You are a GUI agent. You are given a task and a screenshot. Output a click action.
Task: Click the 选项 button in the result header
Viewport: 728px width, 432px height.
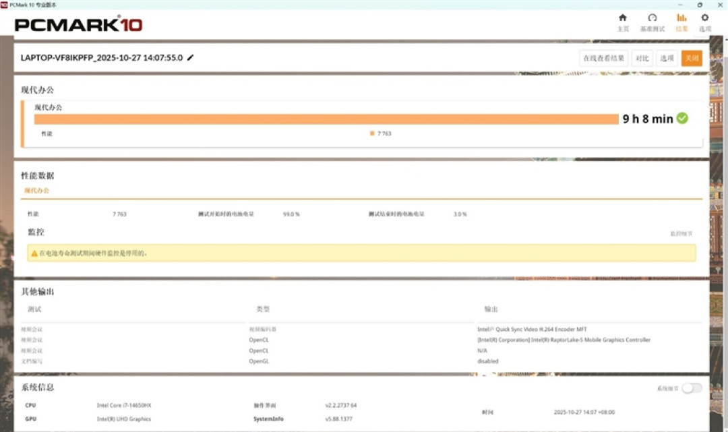click(667, 58)
